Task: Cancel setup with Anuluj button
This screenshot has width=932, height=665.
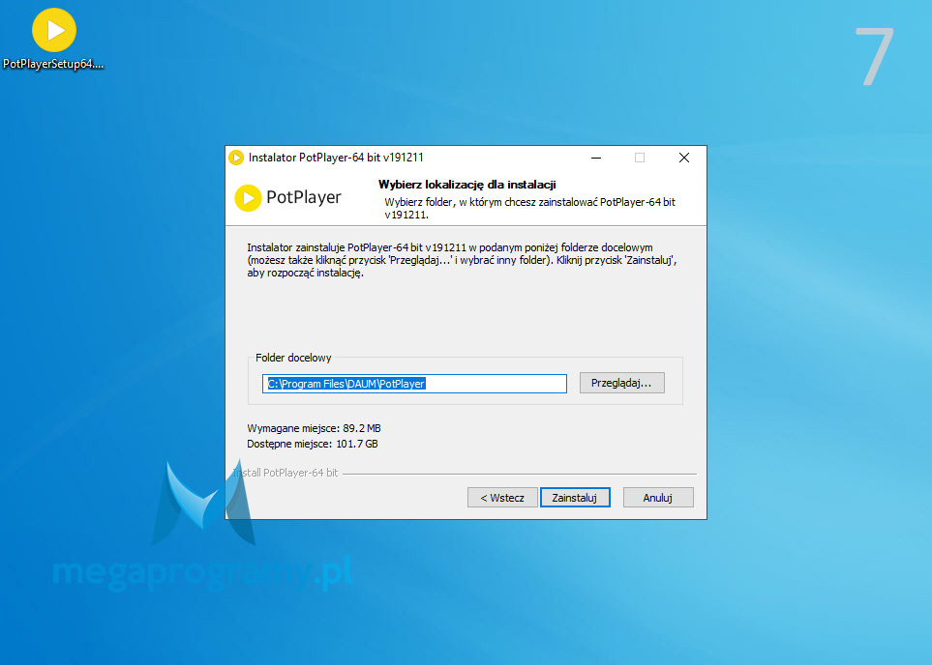Action: coord(658,498)
